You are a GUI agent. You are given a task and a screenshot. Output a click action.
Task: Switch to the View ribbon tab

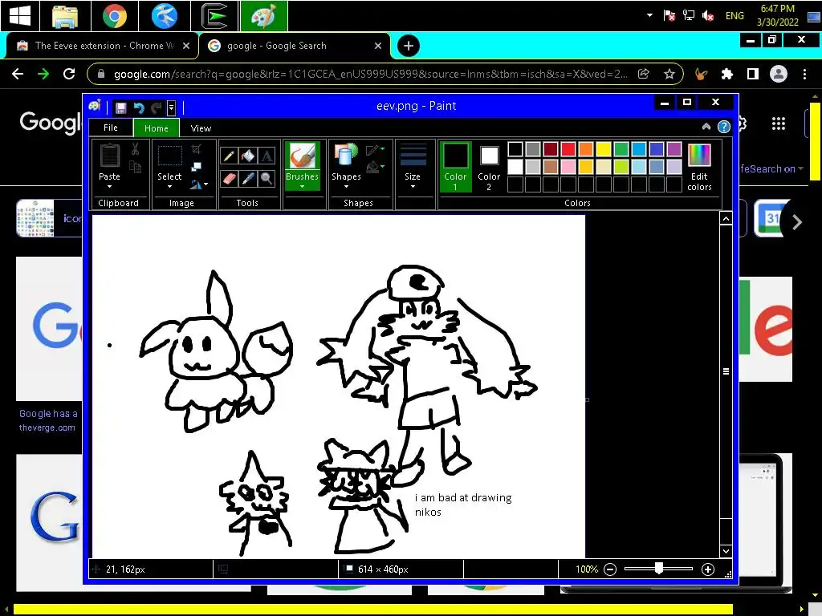click(x=201, y=128)
